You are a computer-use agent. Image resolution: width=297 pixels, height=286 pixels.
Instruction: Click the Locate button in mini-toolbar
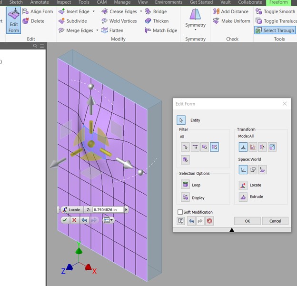coord(72,210)
